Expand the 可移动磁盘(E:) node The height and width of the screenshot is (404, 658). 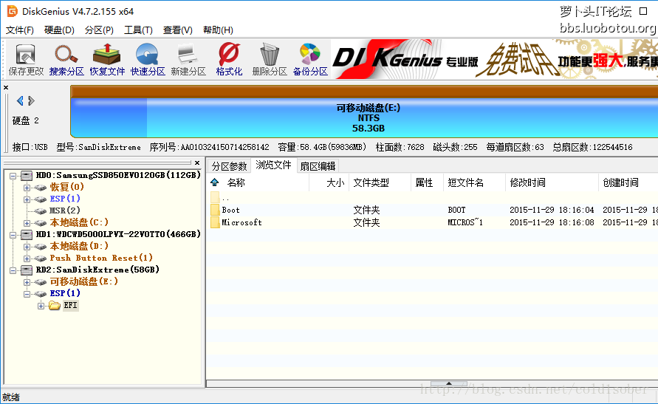click(x=27, y=282)
